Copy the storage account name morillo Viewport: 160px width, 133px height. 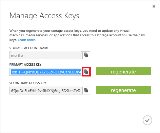86,55
